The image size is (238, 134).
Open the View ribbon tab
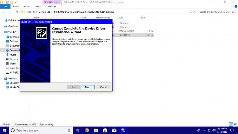click(x=37, y=7)
